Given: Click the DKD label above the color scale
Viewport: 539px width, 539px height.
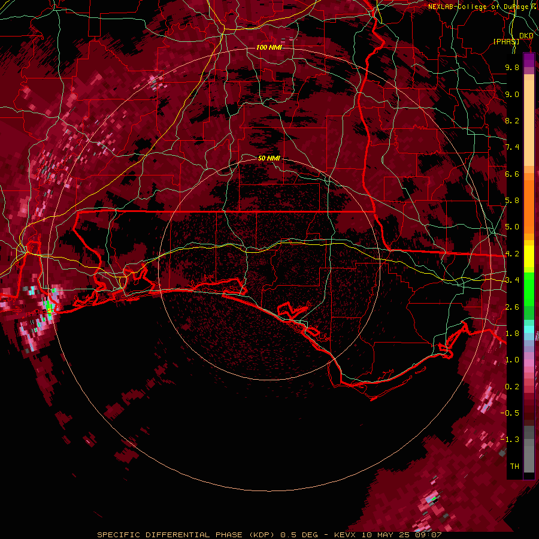Looking at the screenshot, I should click(x=526, y=36).
